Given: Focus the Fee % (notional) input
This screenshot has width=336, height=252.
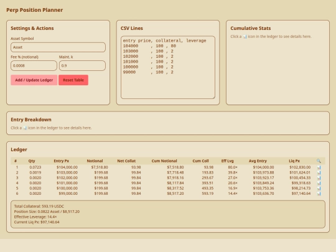Looking at the screenshot, I should 34,65.
